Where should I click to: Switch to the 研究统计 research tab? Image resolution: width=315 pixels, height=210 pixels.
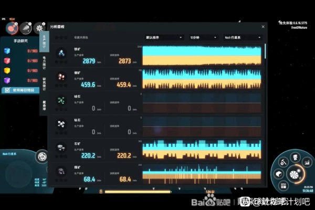(44, 84)
